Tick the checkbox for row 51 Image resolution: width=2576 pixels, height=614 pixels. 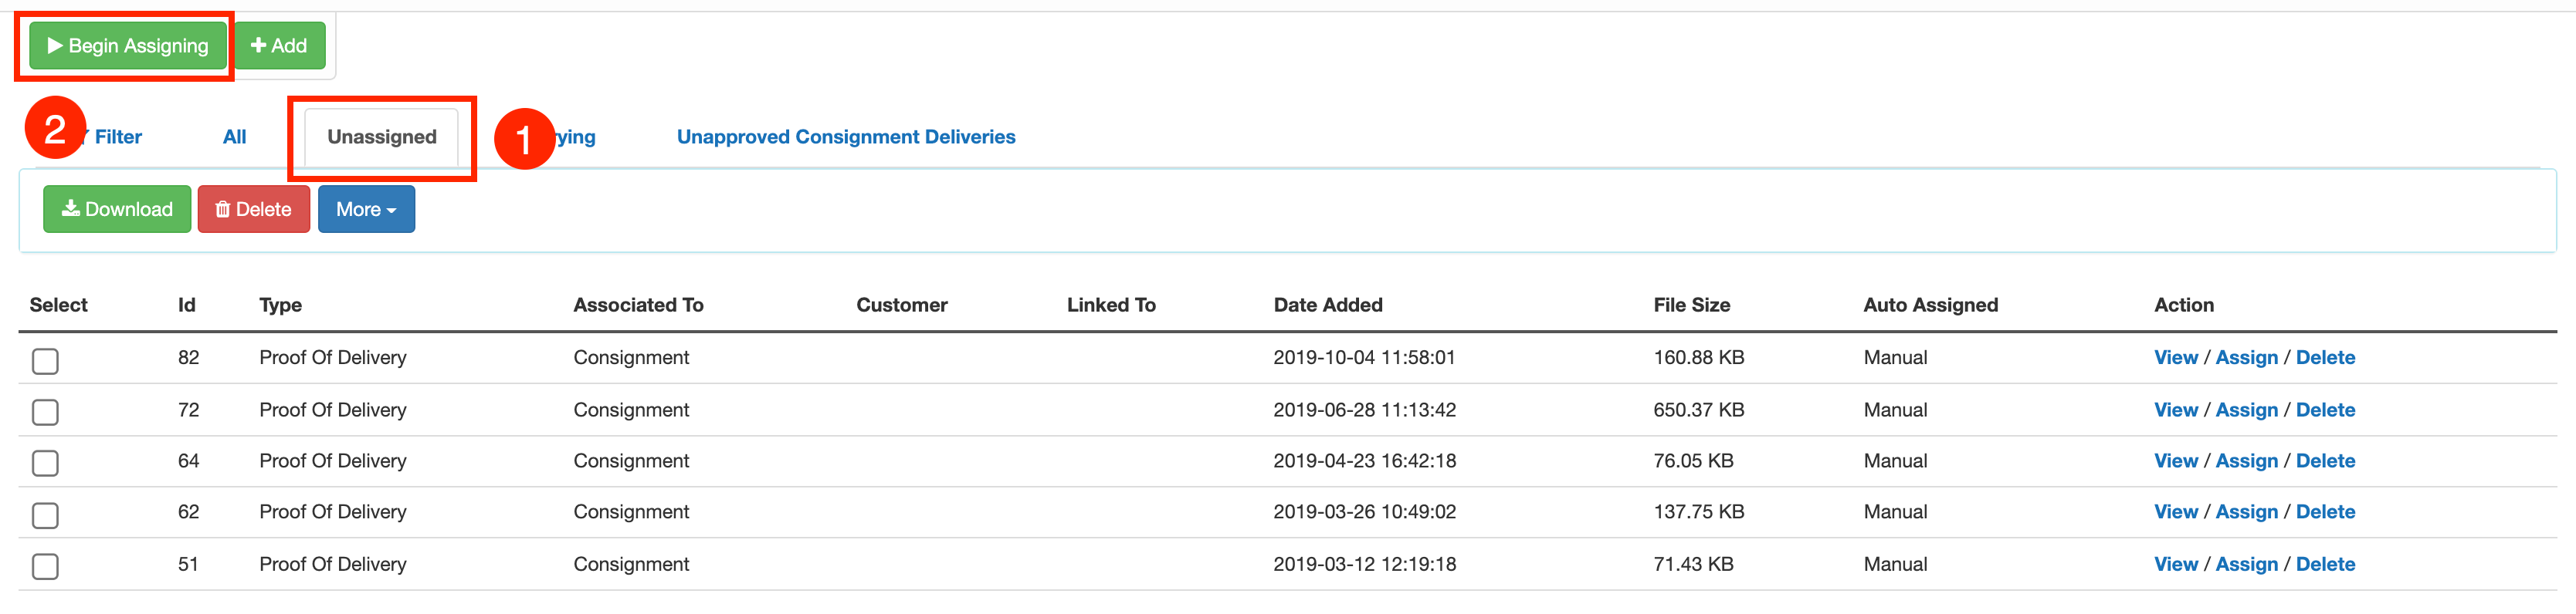click(x=45, y=566)
